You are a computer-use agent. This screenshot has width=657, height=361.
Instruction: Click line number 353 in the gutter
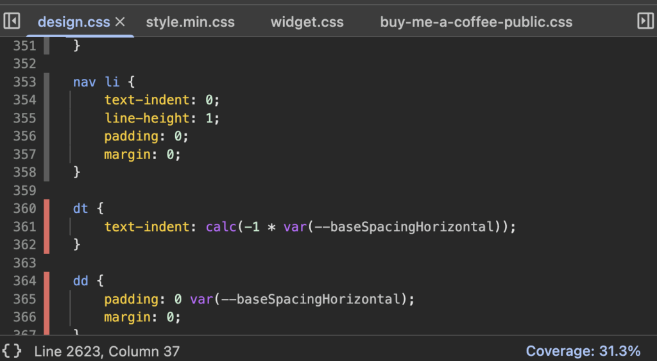(24, 82)
